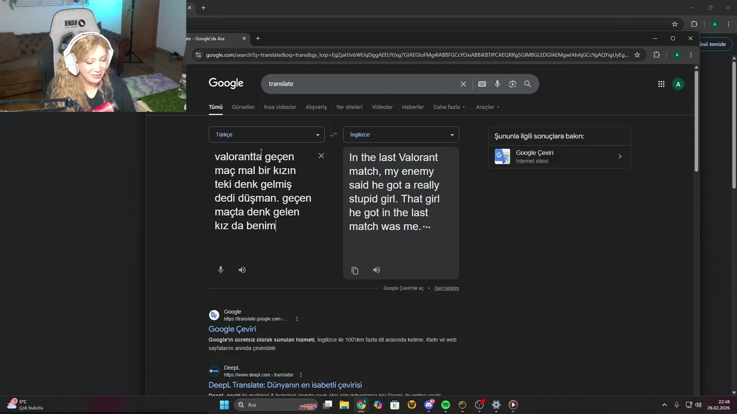Open DeepL Translate: Dünyanın en isabetli çevirisi

(x=285, y=385)
